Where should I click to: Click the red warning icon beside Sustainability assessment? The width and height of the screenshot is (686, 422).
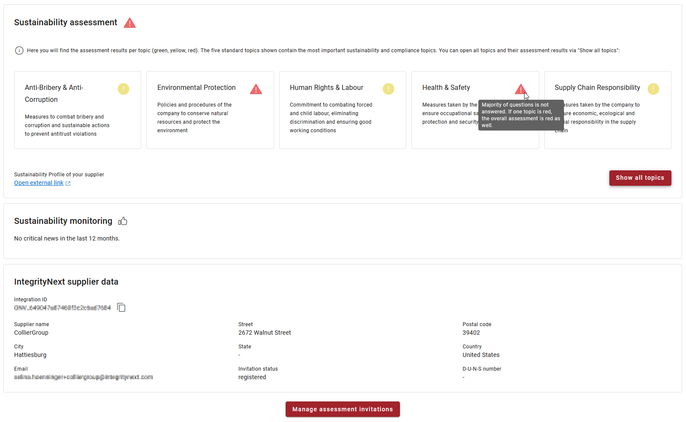click(129, 23)
